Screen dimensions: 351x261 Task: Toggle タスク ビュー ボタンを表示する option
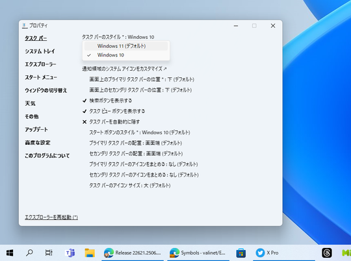114,111
